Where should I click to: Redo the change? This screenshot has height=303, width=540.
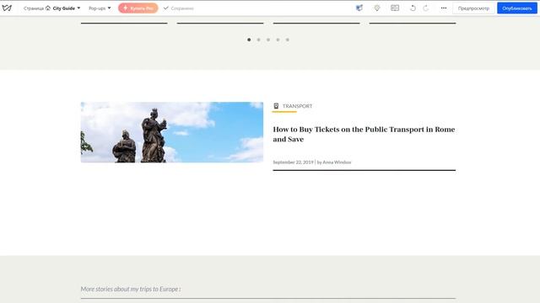point(426,8)
